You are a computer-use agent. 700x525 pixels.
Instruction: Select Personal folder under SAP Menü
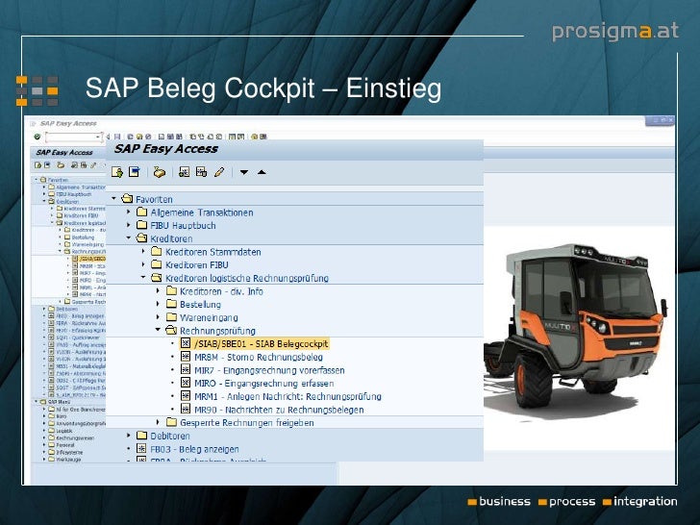[x=65, y=445]
